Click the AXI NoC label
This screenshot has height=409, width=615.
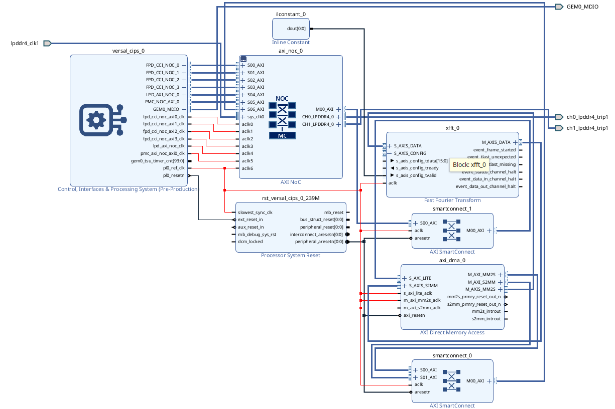(291, 182)
